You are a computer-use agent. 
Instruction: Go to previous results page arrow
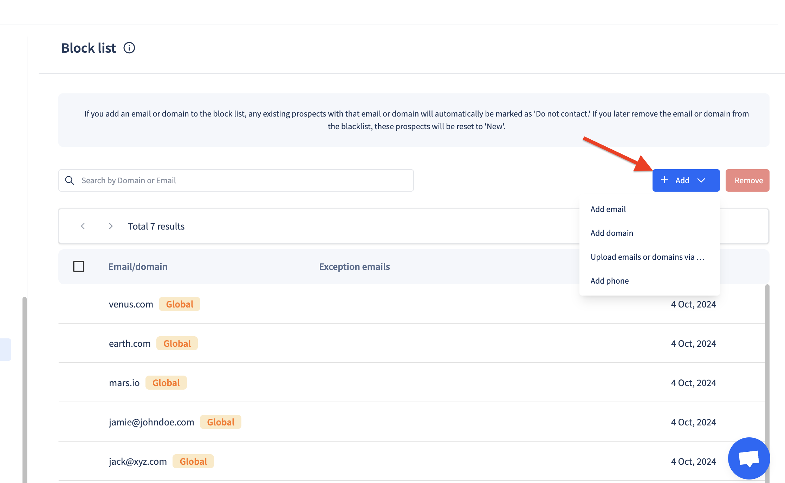(x=83, y=226)
